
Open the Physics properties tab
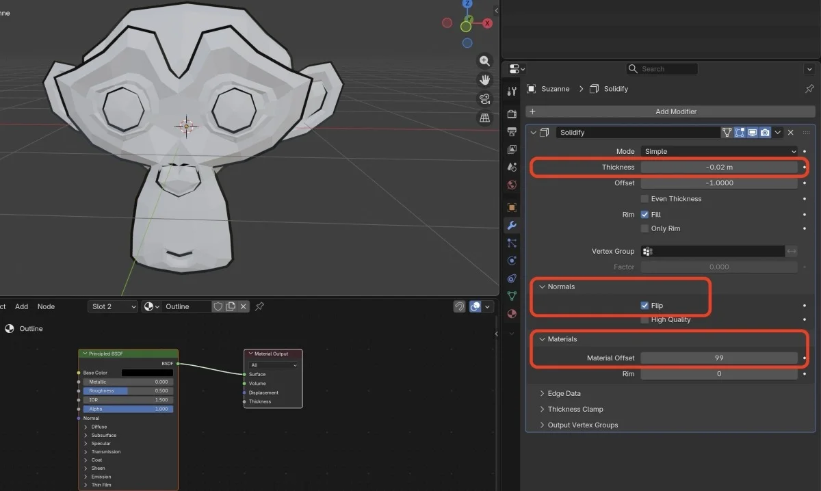pyautogui.click(x=512, y=261)
